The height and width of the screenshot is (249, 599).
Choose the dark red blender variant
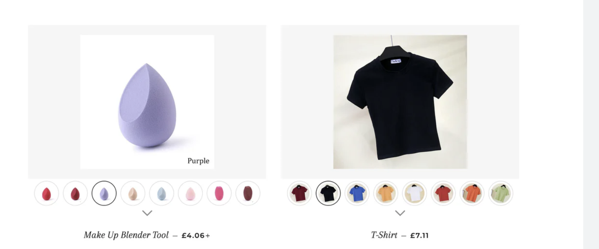75,193
